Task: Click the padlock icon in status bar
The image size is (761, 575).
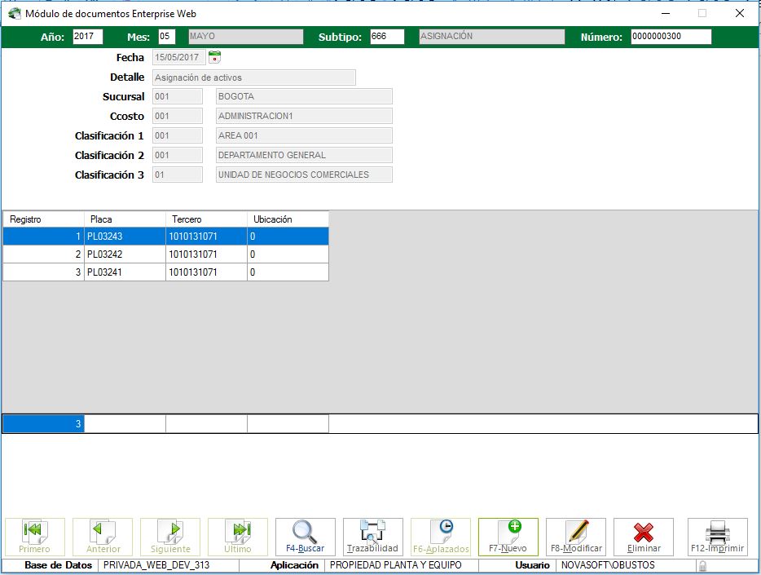Action: tap(702, 565)
